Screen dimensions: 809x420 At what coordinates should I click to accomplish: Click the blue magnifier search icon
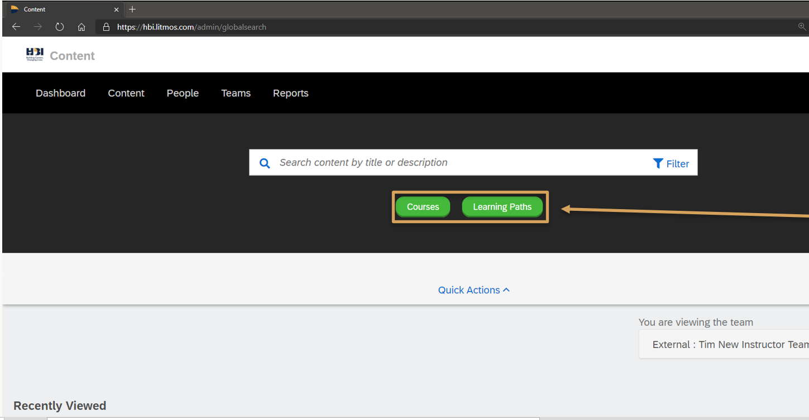click(265, 163)
